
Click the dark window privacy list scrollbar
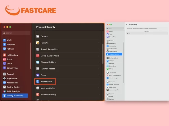[103, 54]
